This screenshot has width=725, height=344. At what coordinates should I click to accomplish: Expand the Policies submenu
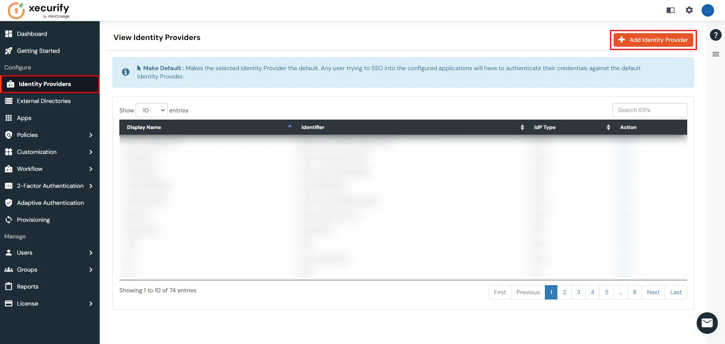(x=91, y=135)
